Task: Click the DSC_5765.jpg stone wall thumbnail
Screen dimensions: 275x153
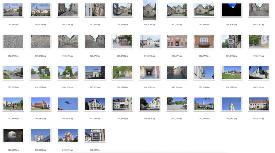Action: (41, 41)
